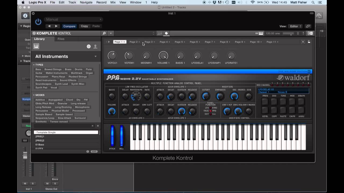Select the Percussive mode tag

tap(42, 111)
